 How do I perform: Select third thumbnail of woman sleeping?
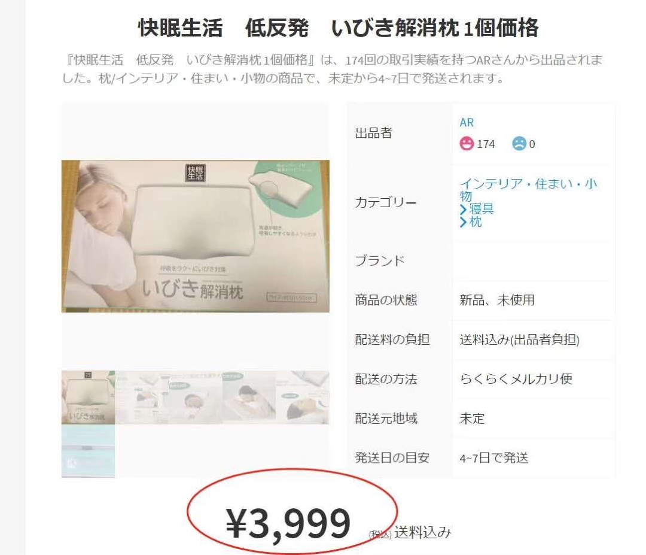(x=249, y=397)
